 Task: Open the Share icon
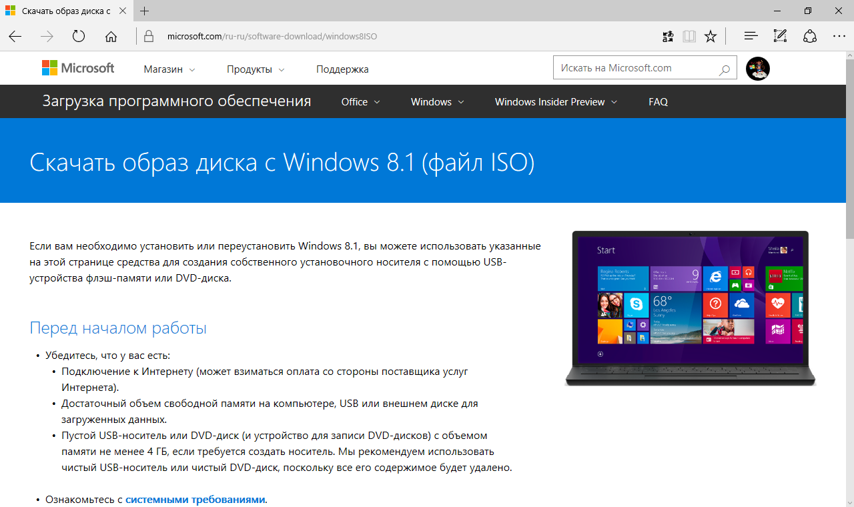pyautogui.click(x=809, y=36)
